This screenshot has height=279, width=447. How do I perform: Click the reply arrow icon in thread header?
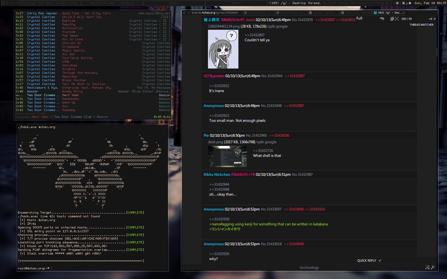click(382, 19)
